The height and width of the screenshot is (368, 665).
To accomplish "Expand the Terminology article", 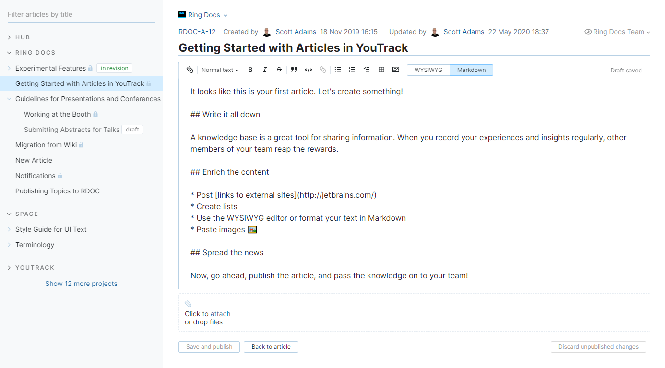I will (9, 245).
